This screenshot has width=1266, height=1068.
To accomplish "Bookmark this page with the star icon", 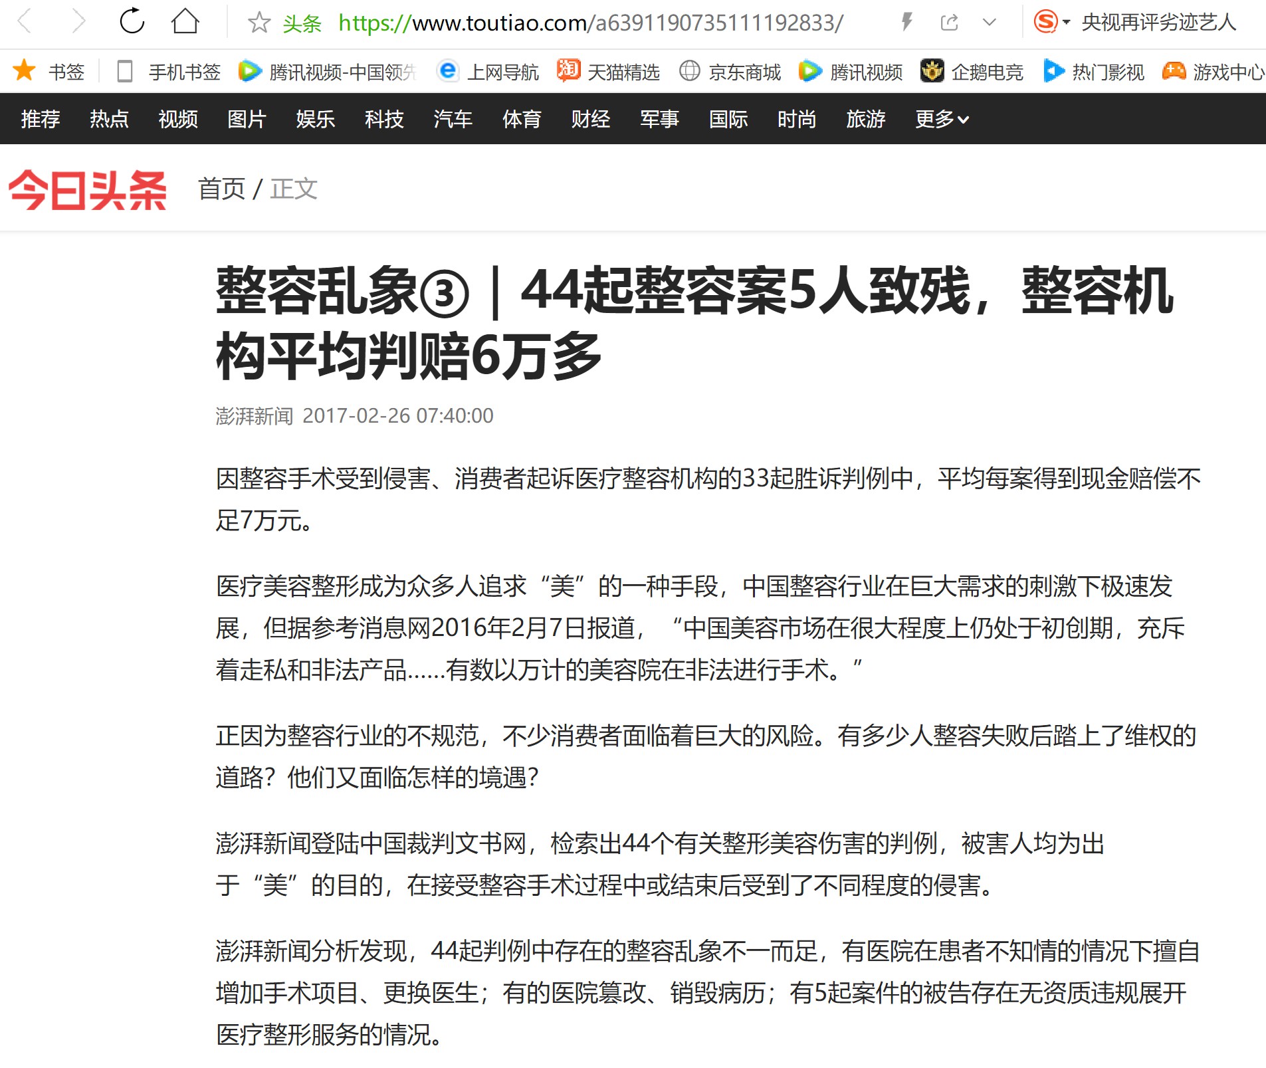I will (259, 23).
